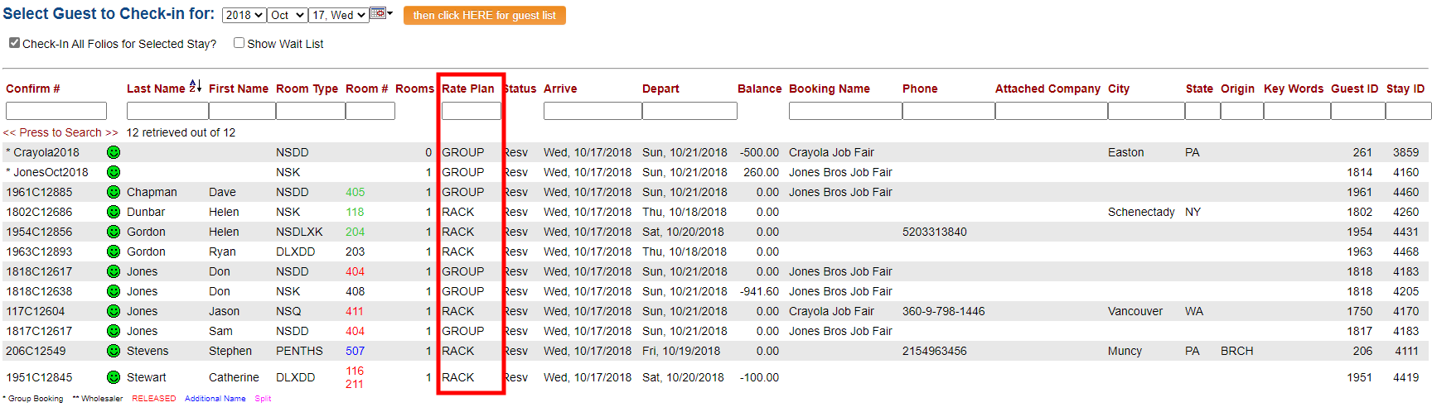Click the A-Z sort icon beside Last Name
The height and width of the screenshot is (412, 1432).
point(196,86)
